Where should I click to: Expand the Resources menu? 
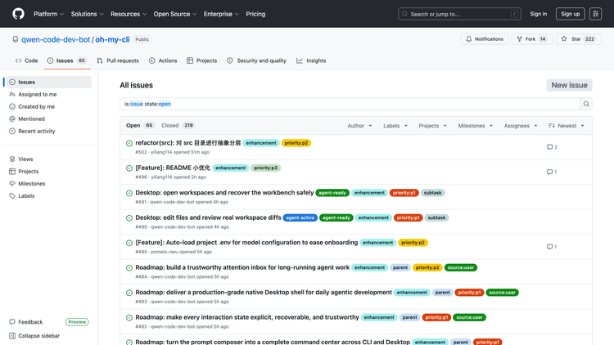129,14
